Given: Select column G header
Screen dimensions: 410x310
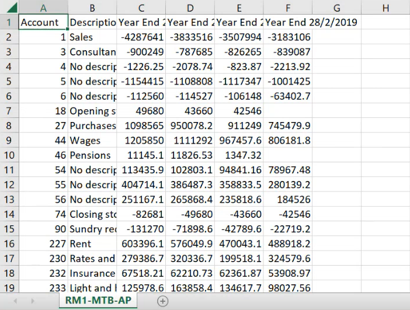Looking at the screenshot, I should (x=336, y=8).
